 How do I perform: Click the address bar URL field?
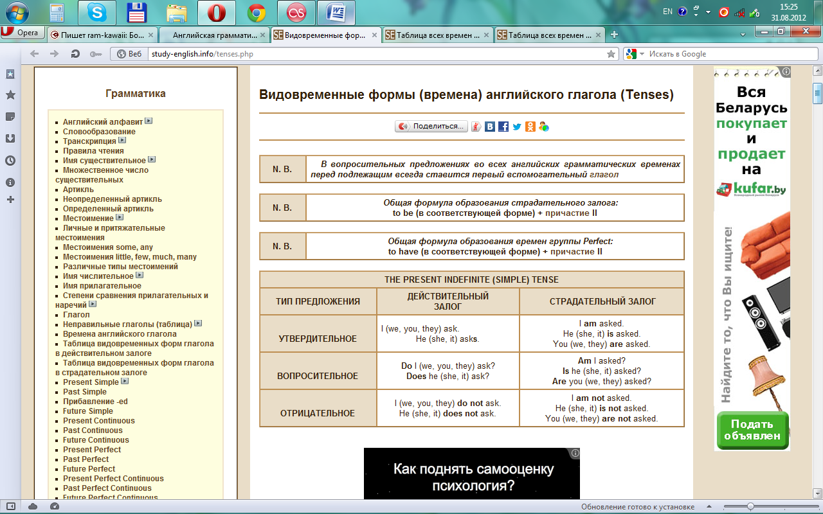[376, 54]
